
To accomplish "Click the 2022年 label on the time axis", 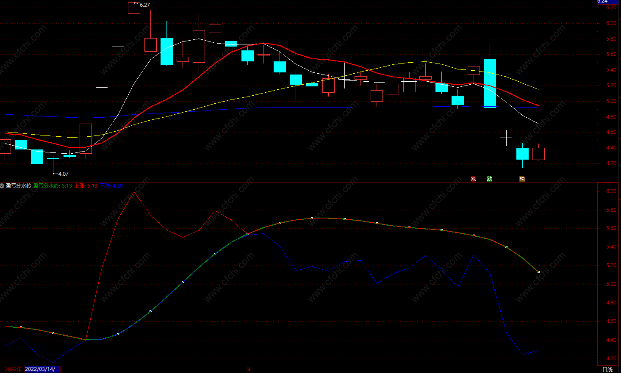I will pyautogui.click(x=13, y=369).
